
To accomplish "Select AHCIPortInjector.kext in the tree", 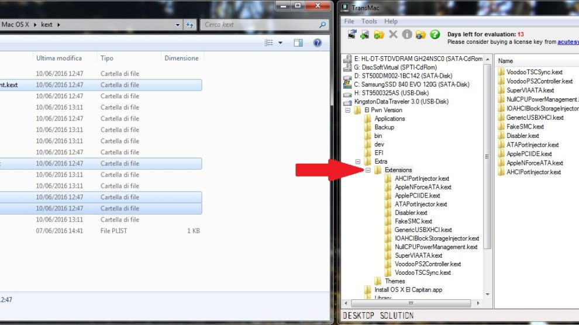I will [x=422, y=178].
